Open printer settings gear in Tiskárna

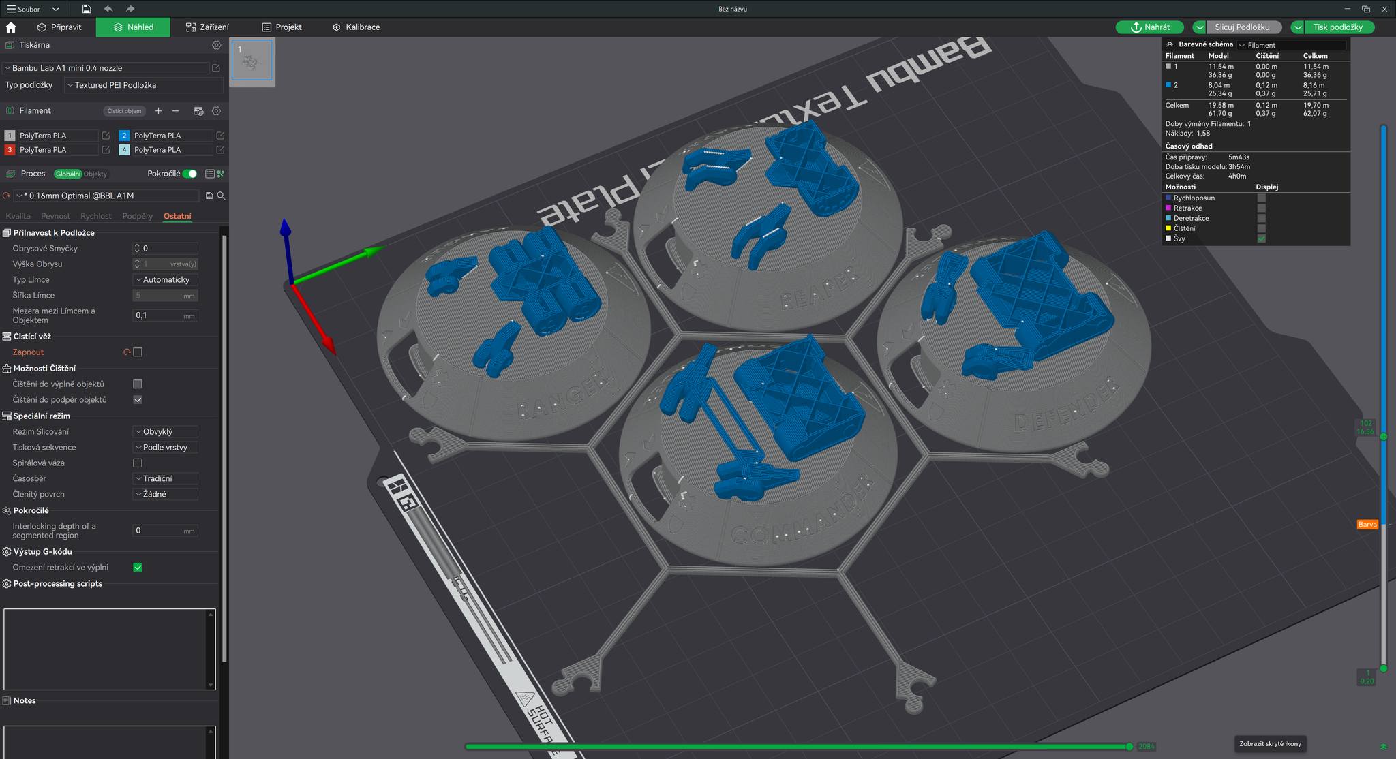coord(216,45)
